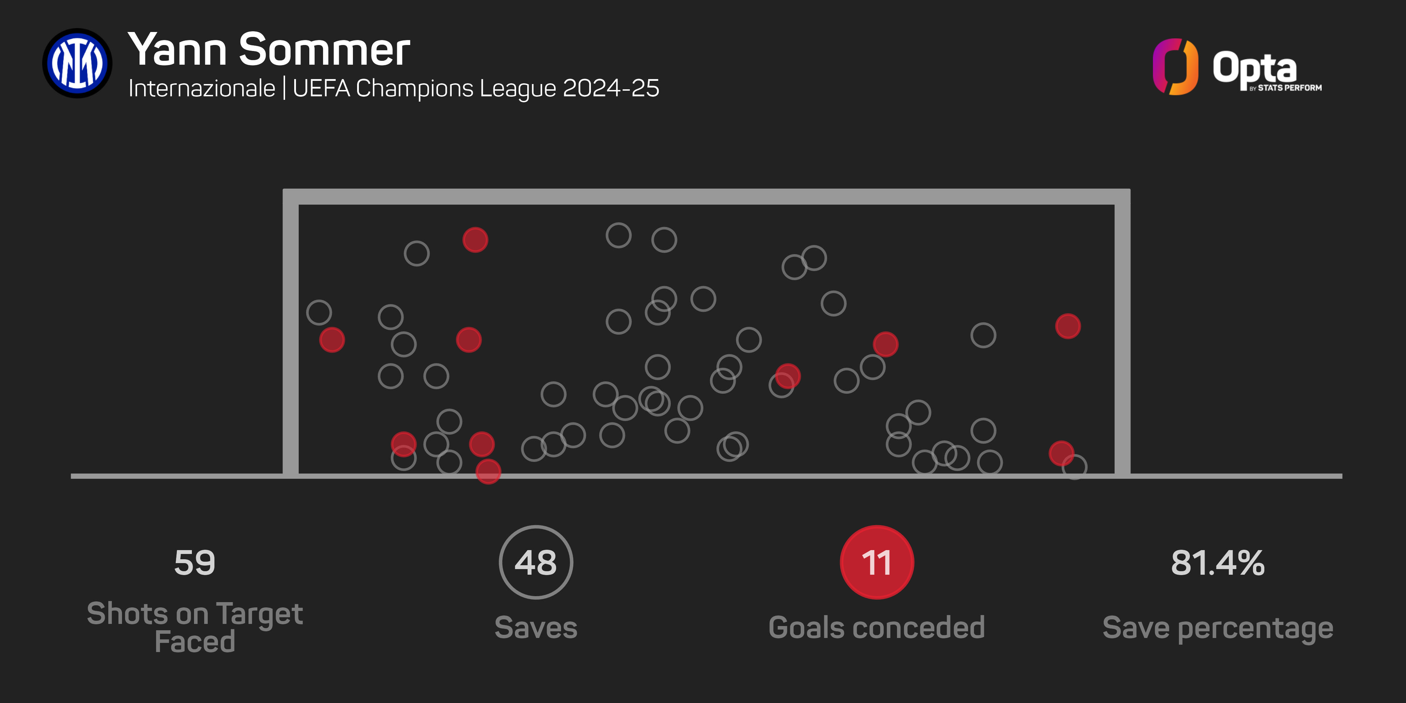
Task: Click the number 59 statistic
Action: 194,563
